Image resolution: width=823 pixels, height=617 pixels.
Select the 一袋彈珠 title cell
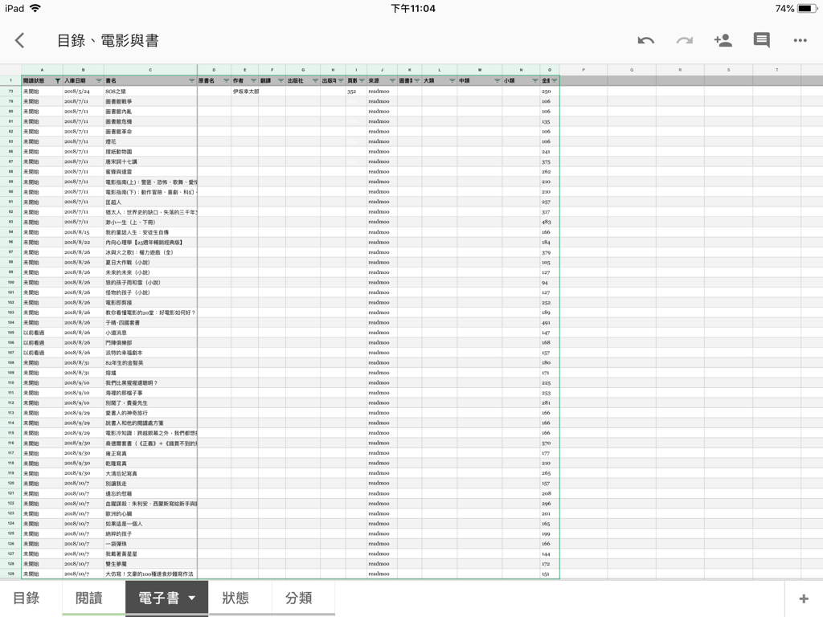pos(150,544)
